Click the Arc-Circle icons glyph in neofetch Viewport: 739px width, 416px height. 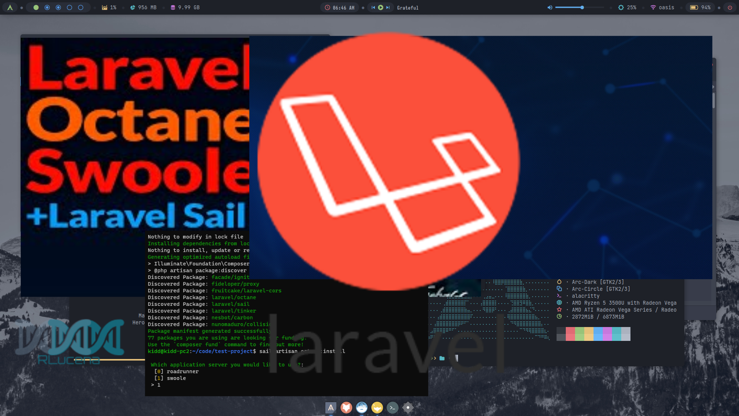(x=559, y=289)
